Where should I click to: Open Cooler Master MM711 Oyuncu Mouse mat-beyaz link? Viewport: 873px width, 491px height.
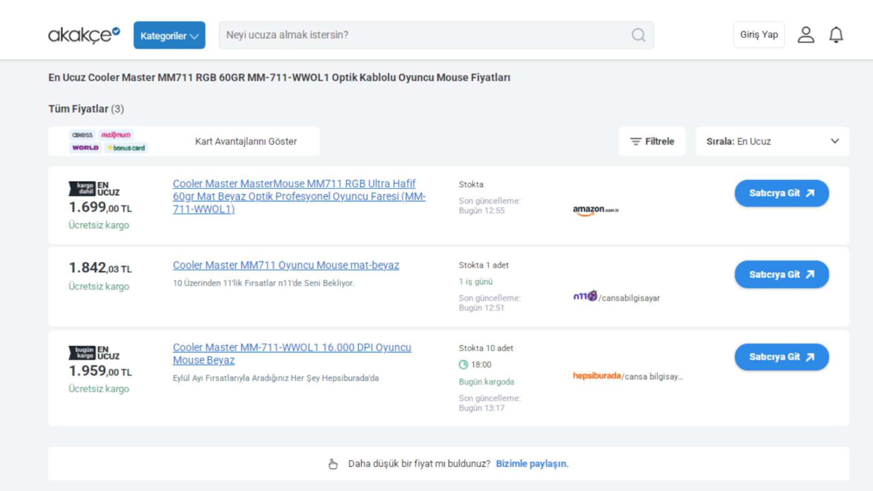[286, 265]
